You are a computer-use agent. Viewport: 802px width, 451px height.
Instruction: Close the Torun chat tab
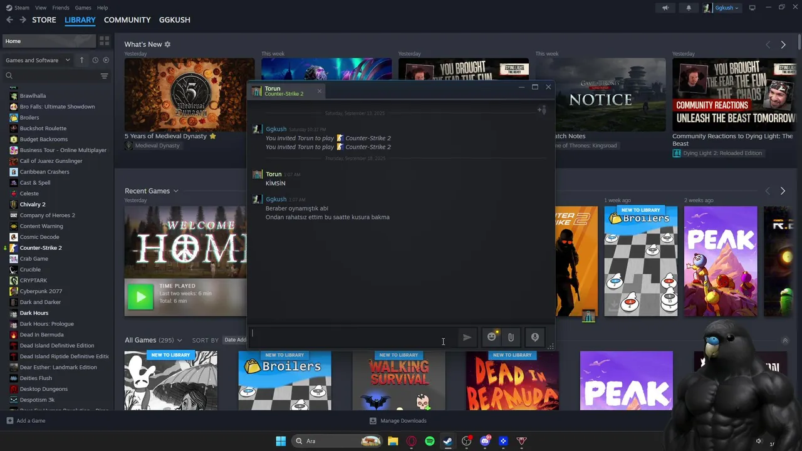pos(319,91)
